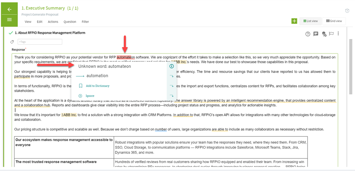This screenshot has width=355, height=171.
Task: Flag the question with the flag icon
Action: click(331, 34)
